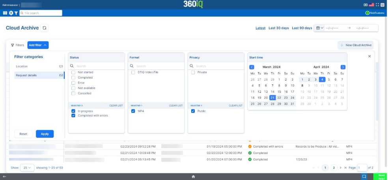Image resolution: width=388 pixels, height=180 pixels.
Task: Click the Home icon in bottom bar
Action: coord(193,176)
